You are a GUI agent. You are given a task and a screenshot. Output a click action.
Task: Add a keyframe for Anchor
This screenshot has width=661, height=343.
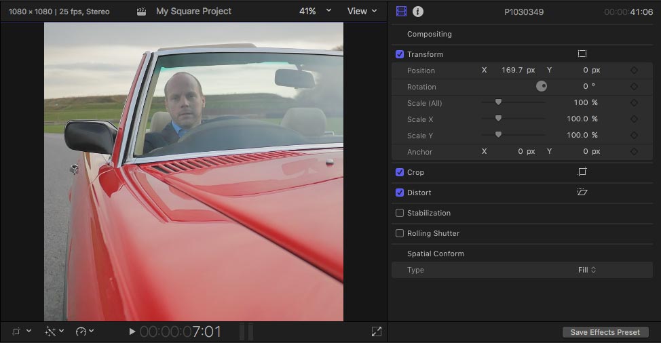[x=634, y=152]
